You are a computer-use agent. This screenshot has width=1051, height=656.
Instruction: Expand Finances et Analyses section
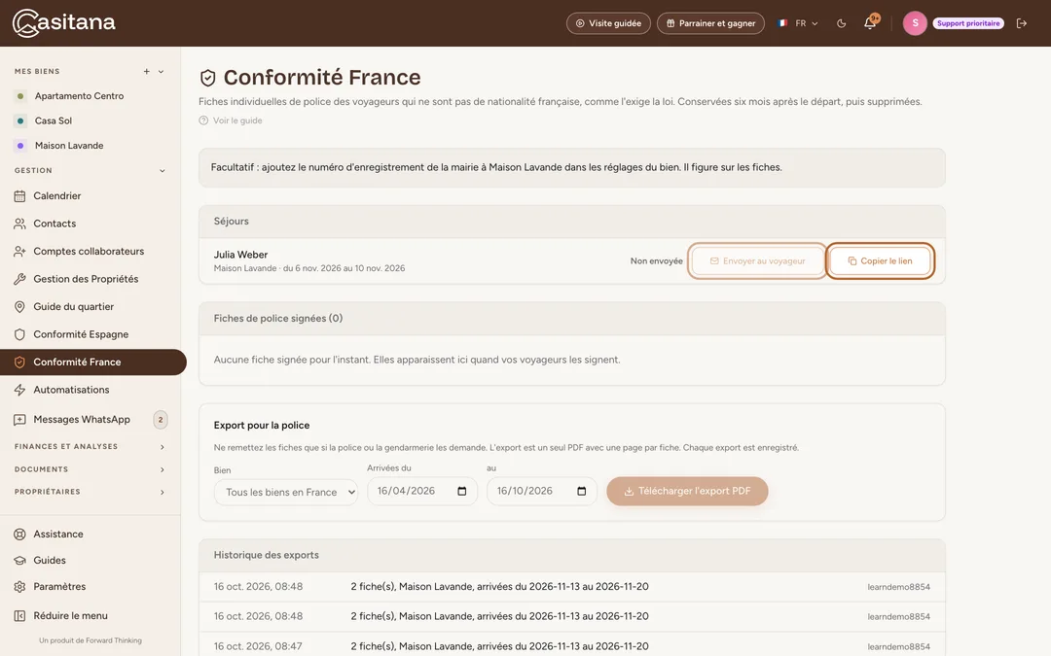click(x=163, y=446)
